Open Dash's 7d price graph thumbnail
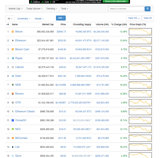This screenshot has height=158, width=161. pyautogui.click(x=140, y=76)
